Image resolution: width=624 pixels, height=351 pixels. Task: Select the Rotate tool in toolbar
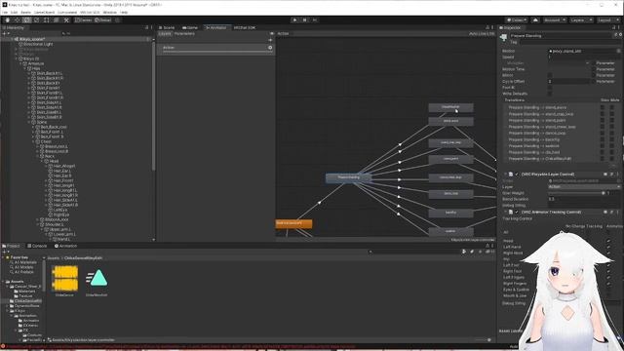click(x=26, y=19)
